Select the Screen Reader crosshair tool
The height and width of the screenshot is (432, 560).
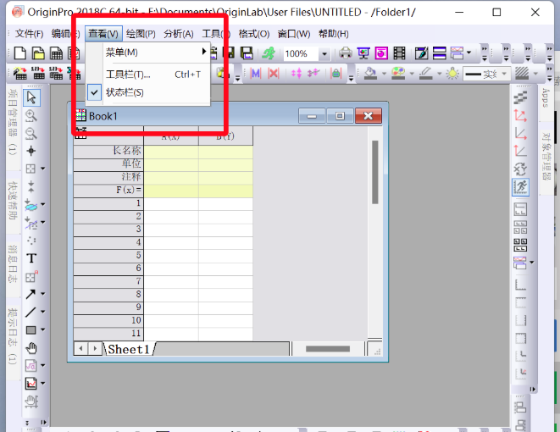tap(31, 151)
